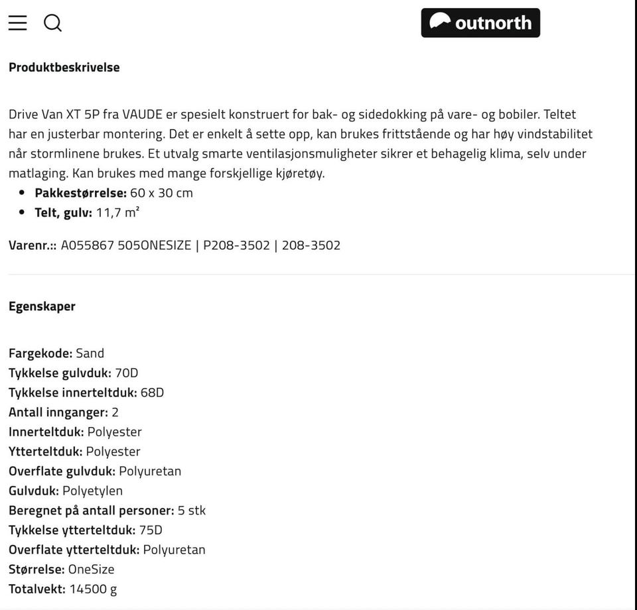The image size is (637, 610).
Task: Click the Varenr. article number line
Action: tap(175, 245)
